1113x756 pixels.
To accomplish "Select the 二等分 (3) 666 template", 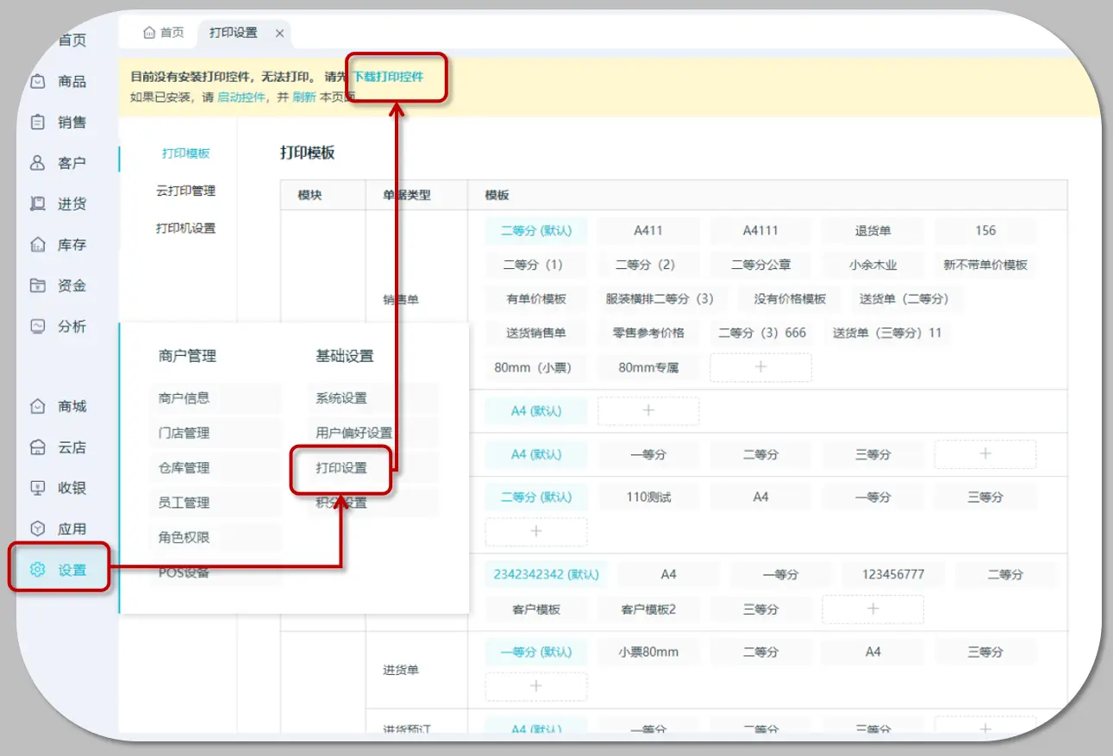I will [x=762, y=333].
